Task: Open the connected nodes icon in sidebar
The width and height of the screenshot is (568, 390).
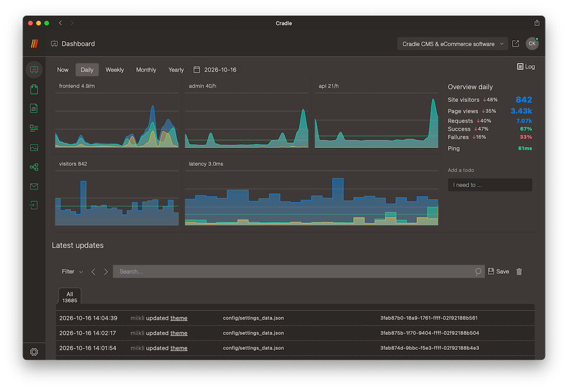Action: click(x=34, y=167)
